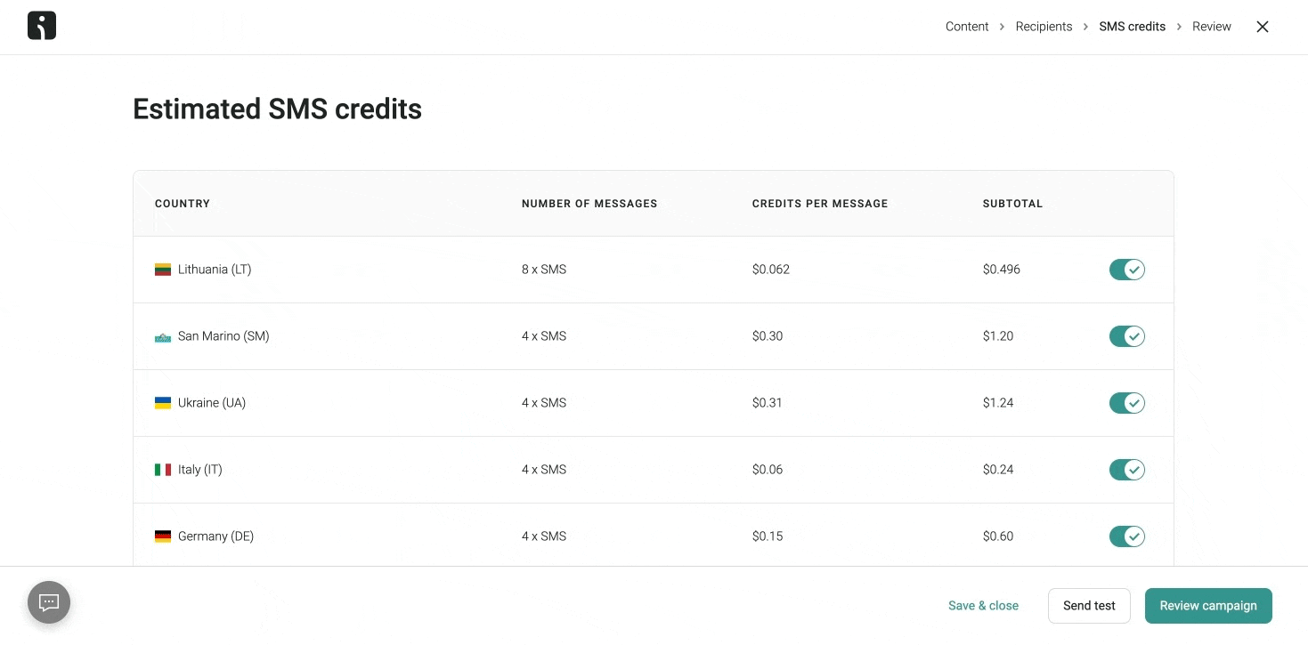Image resolution: width=1308 pixels, height=645 pixels.
Task: Click the Germany flag icon
Action: pos(163,536)
